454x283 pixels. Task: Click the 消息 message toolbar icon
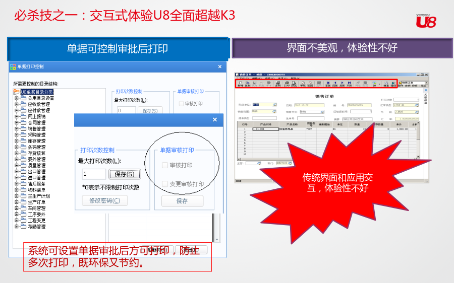(x=386, y=84)
